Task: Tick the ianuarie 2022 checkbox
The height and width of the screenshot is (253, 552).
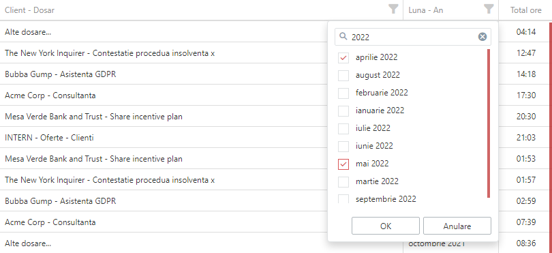Action: 343,110
